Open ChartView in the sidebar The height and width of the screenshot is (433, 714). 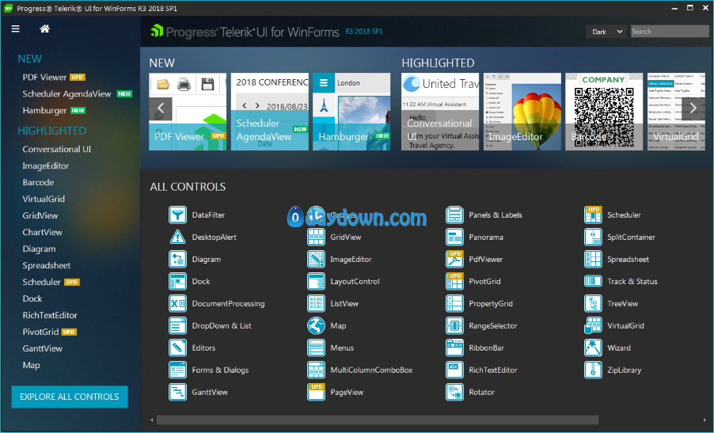pos(42,232)
